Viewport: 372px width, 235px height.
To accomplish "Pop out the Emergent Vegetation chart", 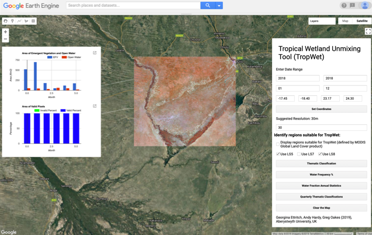I will 95,53.
